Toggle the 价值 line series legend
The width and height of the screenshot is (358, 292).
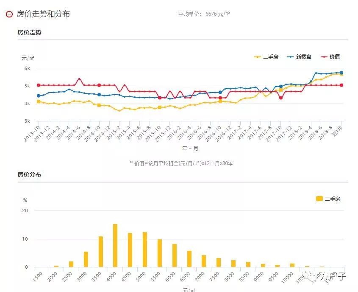330,57
